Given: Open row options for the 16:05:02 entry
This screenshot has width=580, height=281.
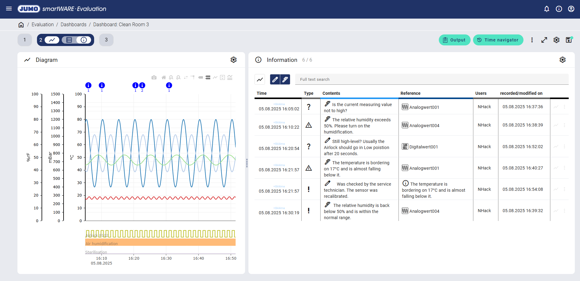Looking at the screenshot, I should 564,107.
